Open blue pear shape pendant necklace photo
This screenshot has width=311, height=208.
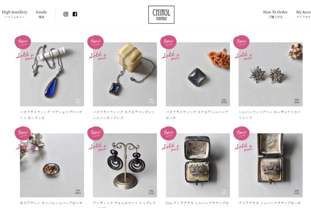[x=52, y=74]
